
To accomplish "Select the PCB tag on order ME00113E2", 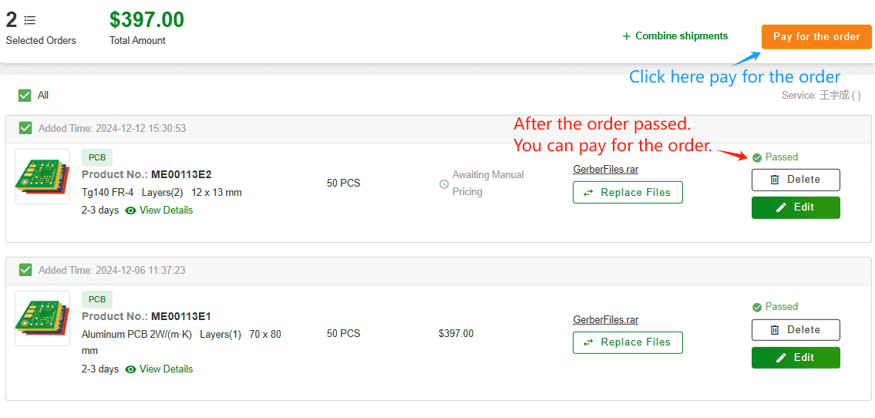I will (x=97, y=157).
